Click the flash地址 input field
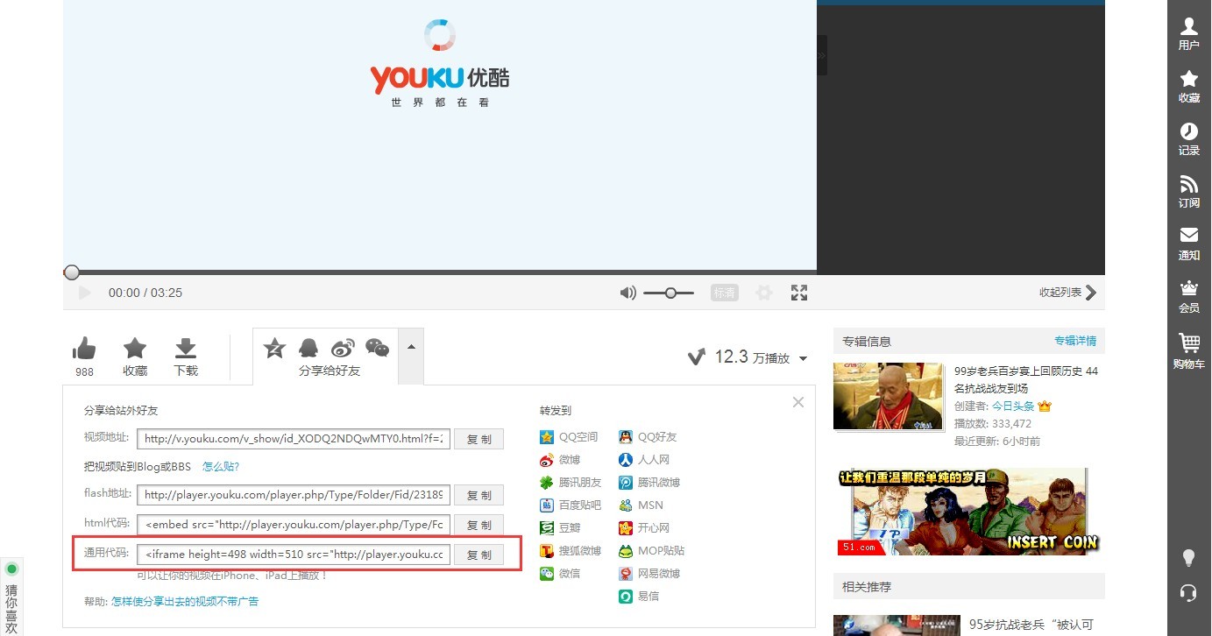The image size is (1212, 636). 294,495
